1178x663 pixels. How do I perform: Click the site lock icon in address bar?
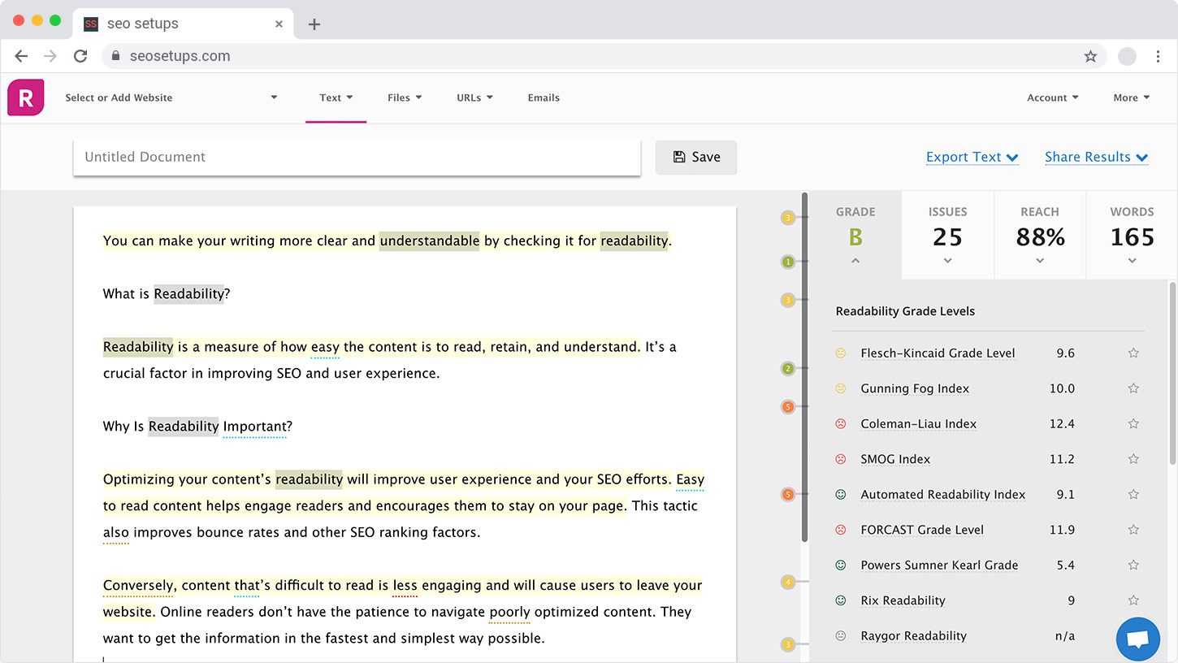[x=115, y=56]
